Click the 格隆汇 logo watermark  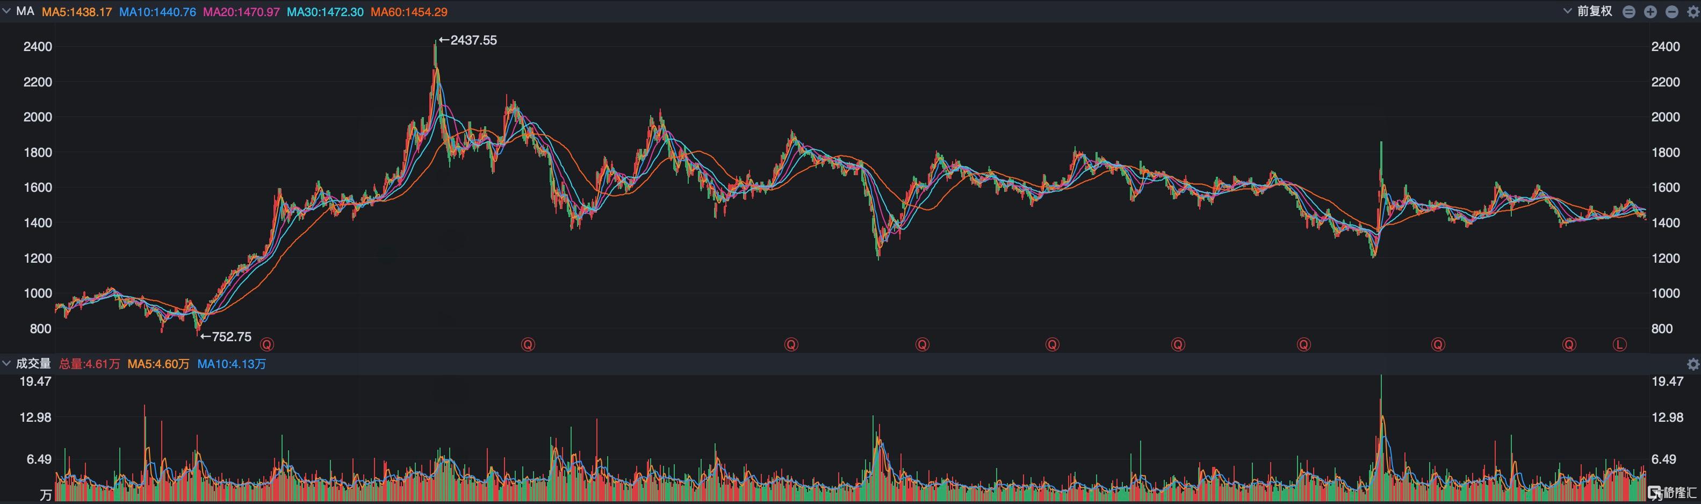click(x=1671, y=492)
